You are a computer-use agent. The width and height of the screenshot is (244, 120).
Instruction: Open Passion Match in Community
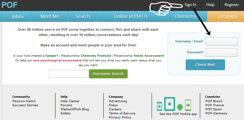[x=24, y=101]
